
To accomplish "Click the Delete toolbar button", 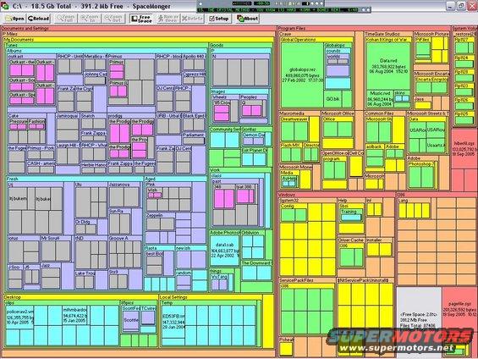I will click(192, 19).
